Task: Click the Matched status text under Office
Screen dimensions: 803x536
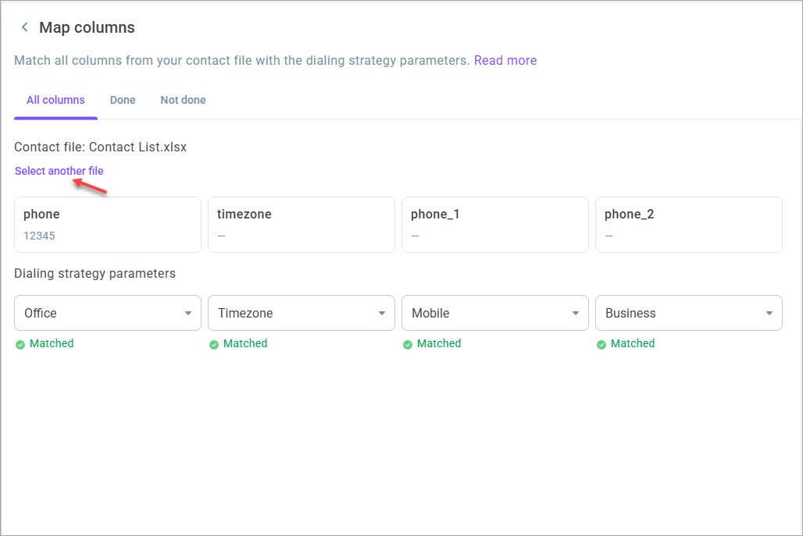Action: pyautogui.click(x=52, y=344)
